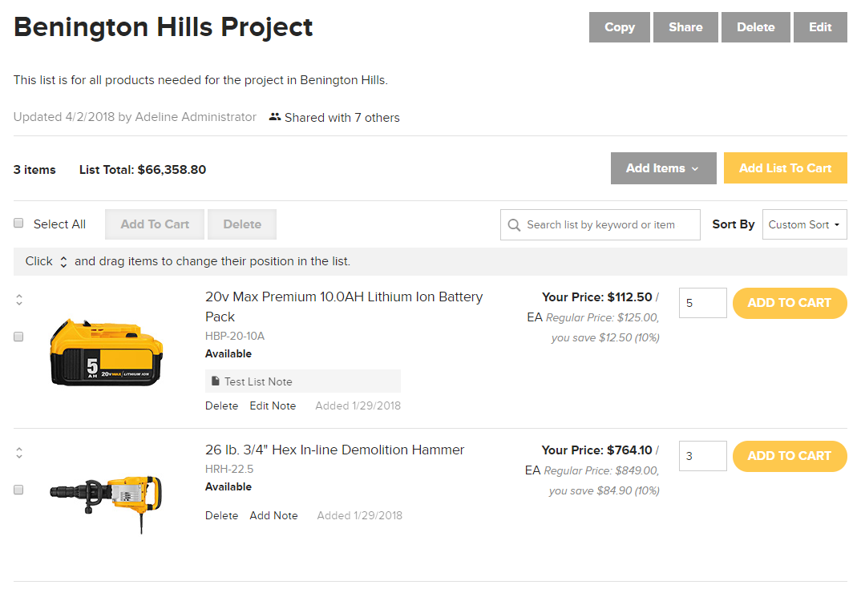Viewport: 861px width, 589px height.
Task: Tick the checkbox for the Demolition Hammer item
Action: [18, 490]
